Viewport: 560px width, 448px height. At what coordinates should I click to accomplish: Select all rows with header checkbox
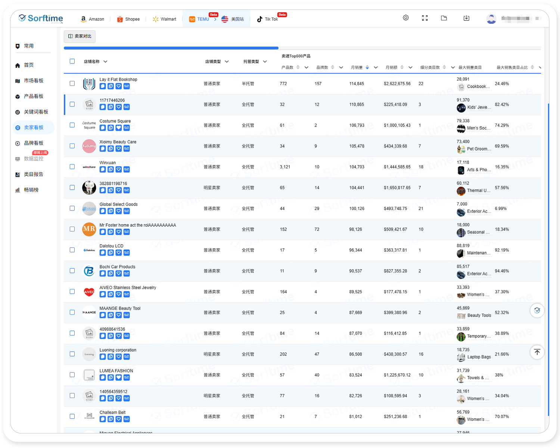click(72, 61)
